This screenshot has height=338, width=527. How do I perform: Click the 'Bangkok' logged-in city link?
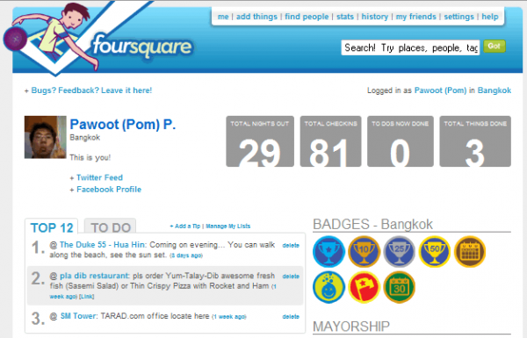pos(495,90)
